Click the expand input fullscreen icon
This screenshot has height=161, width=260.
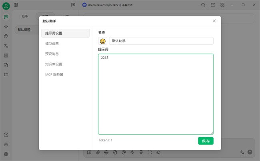(x=150, y=152)
